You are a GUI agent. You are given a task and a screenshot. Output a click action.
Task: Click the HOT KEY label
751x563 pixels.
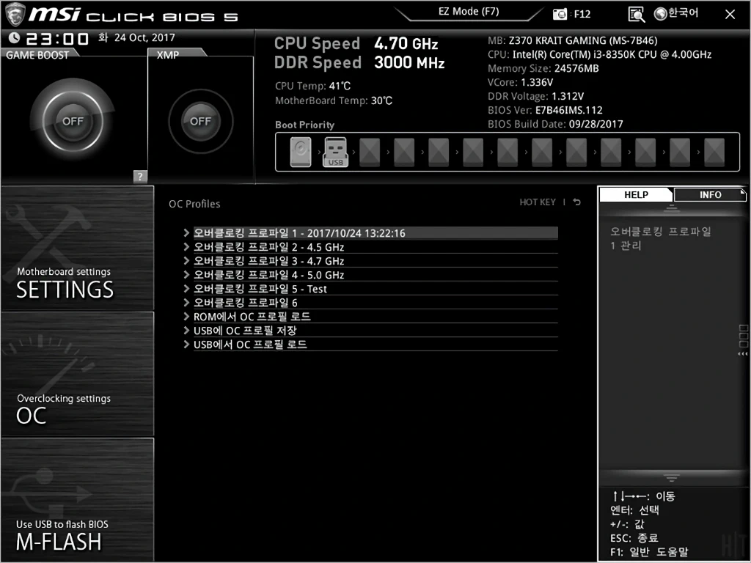(x=538, y=202)
